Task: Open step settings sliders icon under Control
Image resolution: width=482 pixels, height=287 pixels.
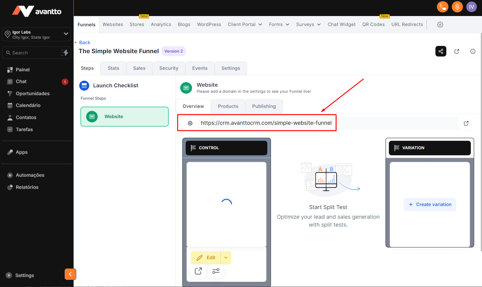Action: tap(216, 271)
